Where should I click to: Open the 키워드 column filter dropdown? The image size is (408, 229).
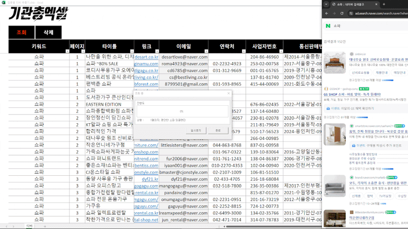(67, 51)
